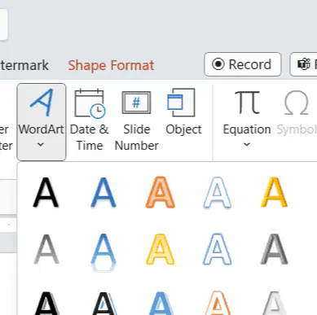The width and height of the screenshot is (317, 315).
Task: Expand the Equation dropdown chevron
Action: point(247,144)
